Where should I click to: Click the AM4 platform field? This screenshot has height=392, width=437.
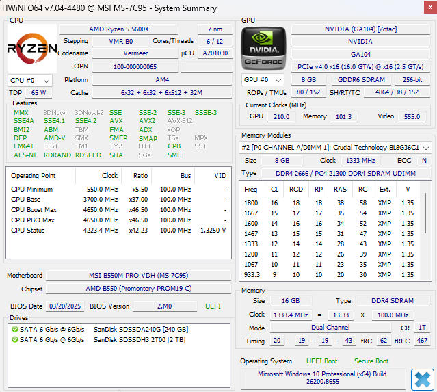(162, 80)
